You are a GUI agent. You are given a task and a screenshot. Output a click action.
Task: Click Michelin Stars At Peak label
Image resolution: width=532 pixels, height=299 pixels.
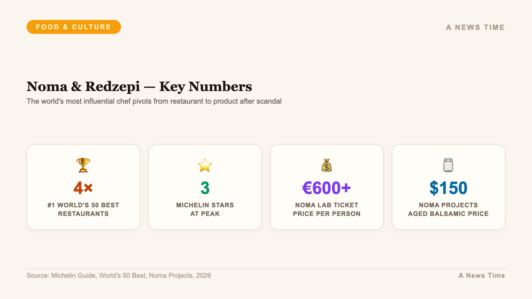(x=205, y=209)
